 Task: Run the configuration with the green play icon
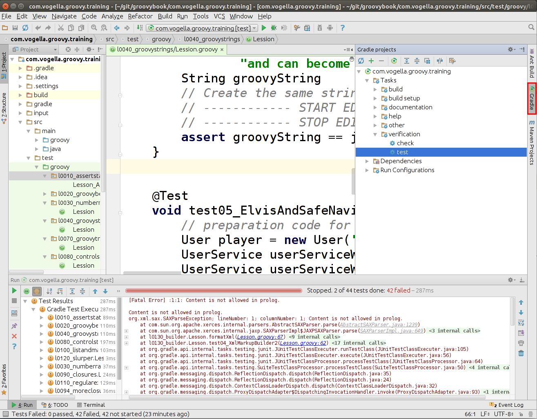tap(264, 28)
